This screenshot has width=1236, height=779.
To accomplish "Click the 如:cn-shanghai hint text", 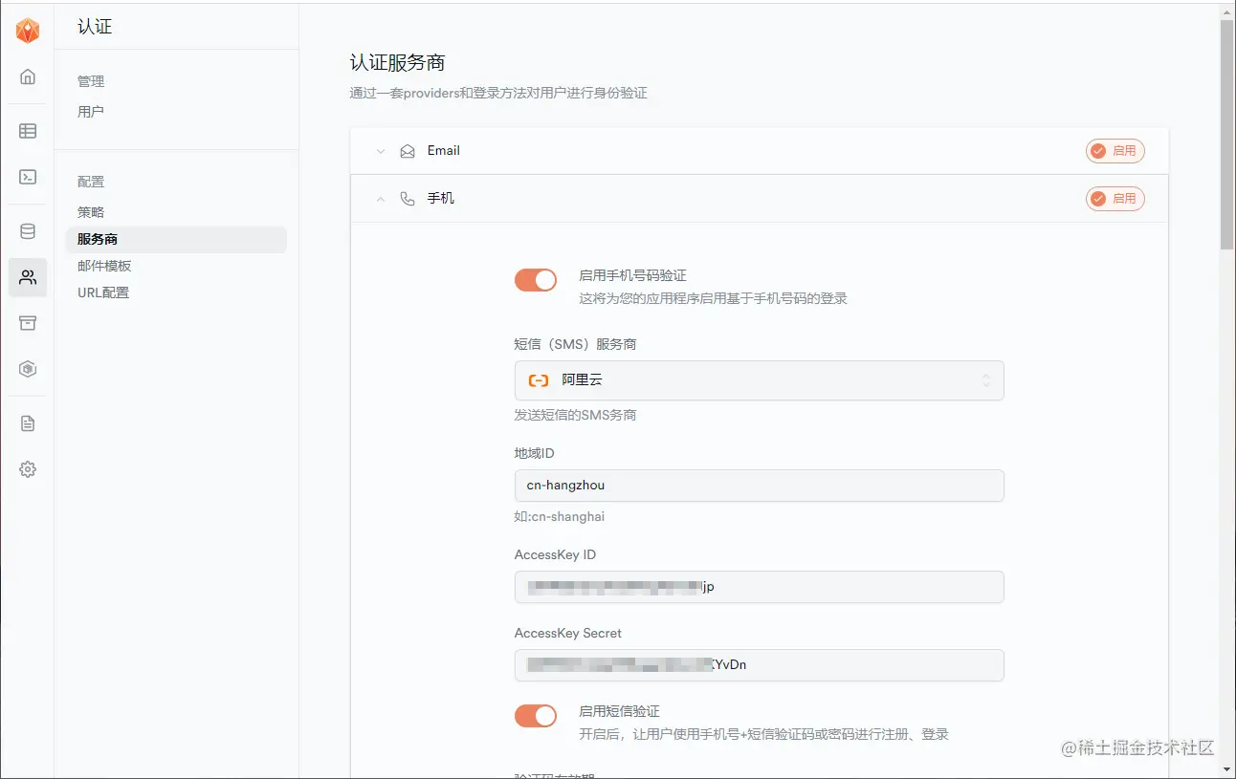I will [x=560, y=517].
